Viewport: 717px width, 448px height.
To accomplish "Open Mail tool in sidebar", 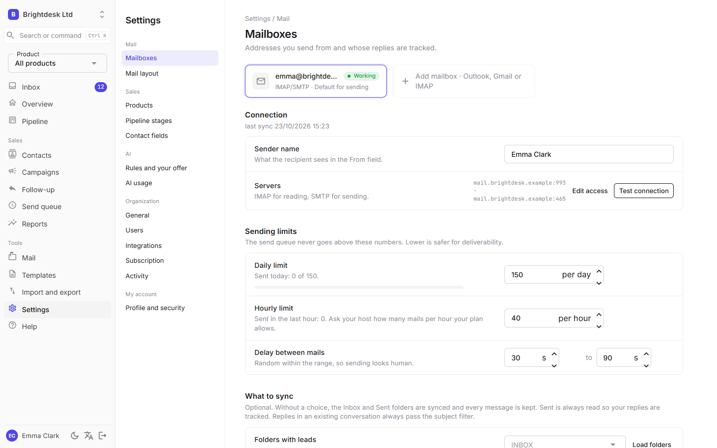I will 57,258.
